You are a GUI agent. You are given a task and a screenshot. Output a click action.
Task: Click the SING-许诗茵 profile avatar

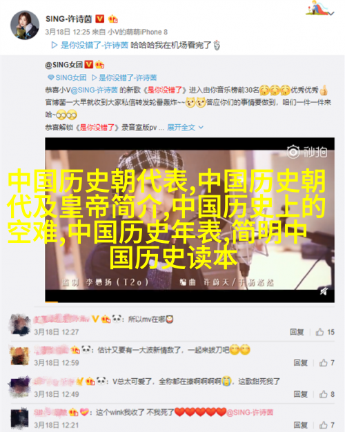(x=25, y=26)
